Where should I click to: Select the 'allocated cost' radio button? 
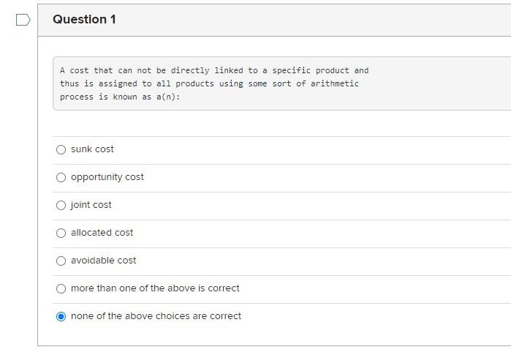point(61,233)
